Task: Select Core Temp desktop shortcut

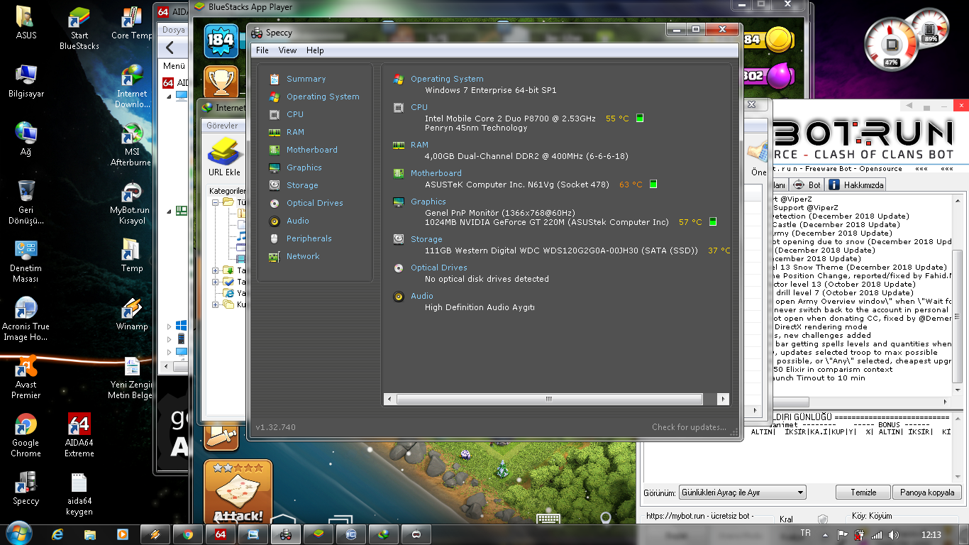Action: click(x=131, y=23)
